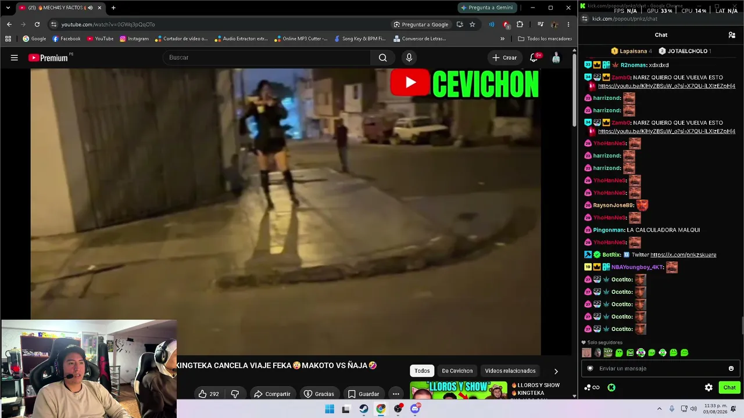This screenshot has width=744, height=418.
Task: Open the emoji picker in Kick chat
Action: click(731, 368)
